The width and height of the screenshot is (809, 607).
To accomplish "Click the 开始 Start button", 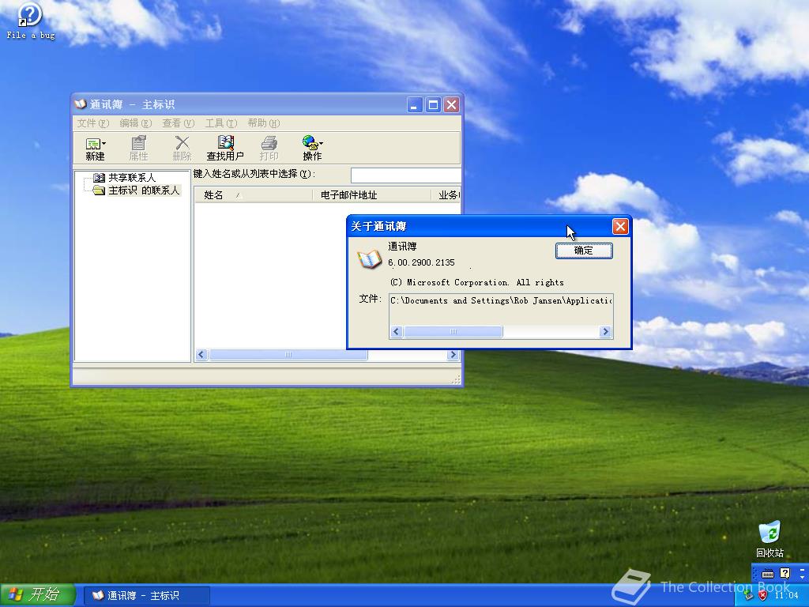I will [38, 595].
